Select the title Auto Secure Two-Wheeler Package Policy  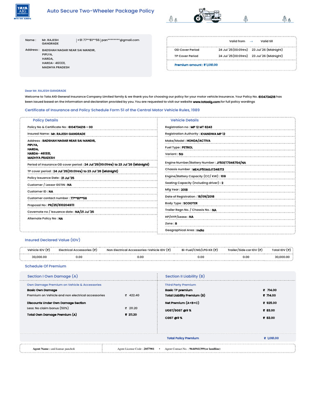[x=100, y=11]
